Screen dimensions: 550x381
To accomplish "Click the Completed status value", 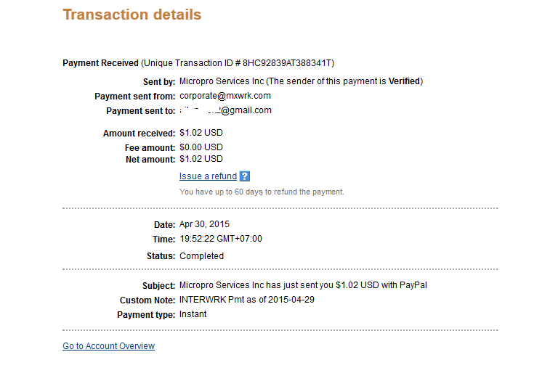I will coord(201,256).
